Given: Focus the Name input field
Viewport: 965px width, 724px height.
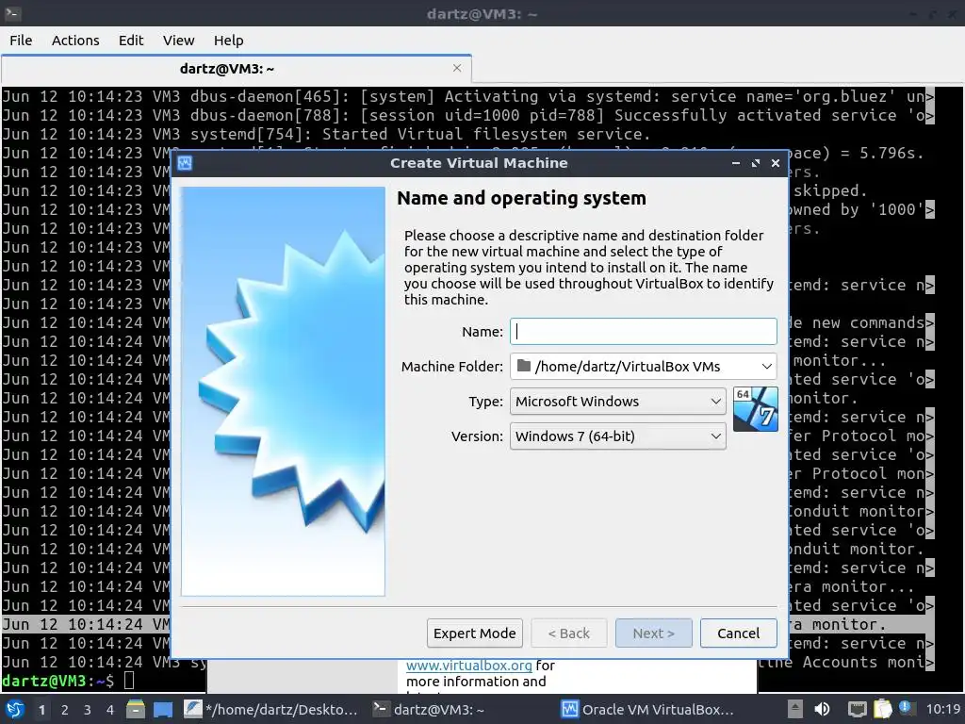Looking at the screenshot, I should click(x=643, y=331).
